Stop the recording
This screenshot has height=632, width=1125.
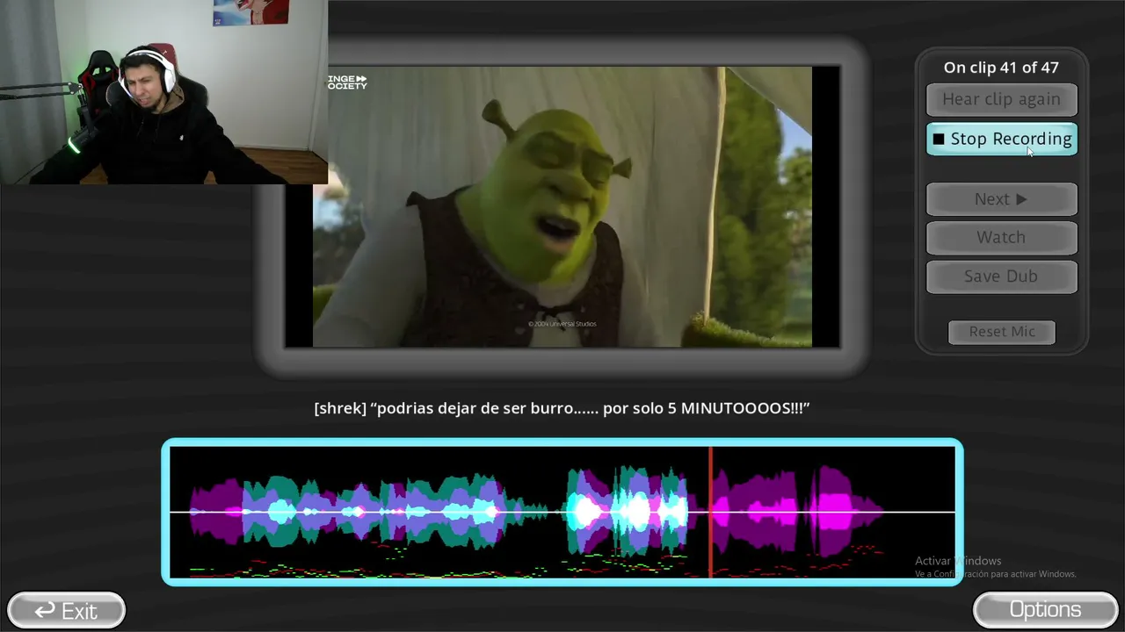pyautogui.click(x=1001, y=139)
